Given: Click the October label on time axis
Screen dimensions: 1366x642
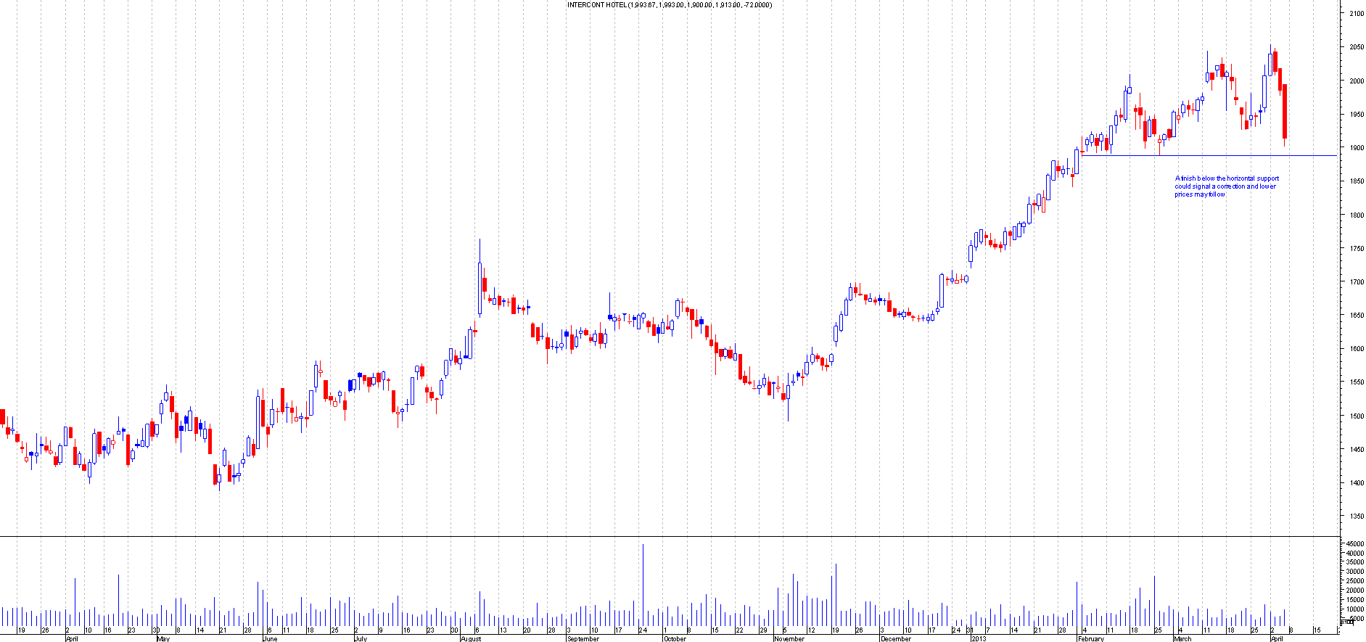Looking at the screenshot, I should [675, 638].
